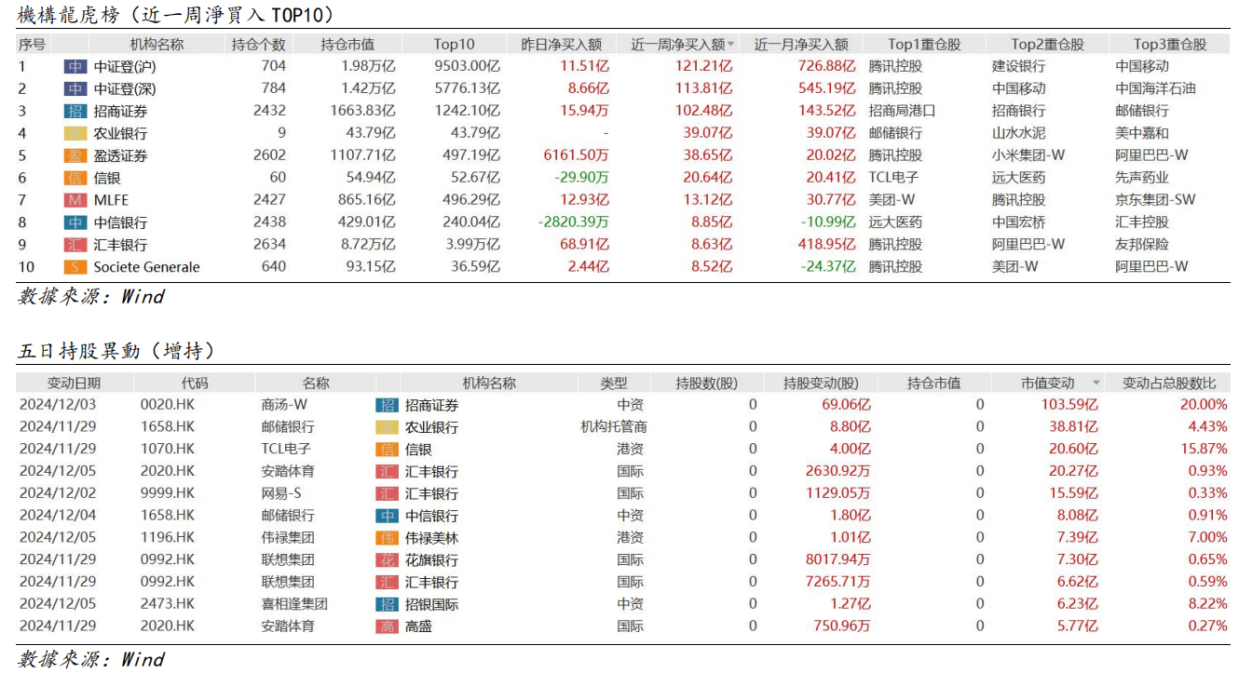Click the 盈透证券 institution icon
Image resolution: width=1239 pixels, height=673 pixels.
point(75,155)
